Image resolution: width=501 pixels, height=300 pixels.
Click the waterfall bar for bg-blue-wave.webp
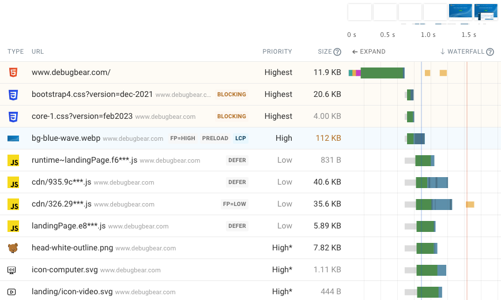tap(416, 139)
